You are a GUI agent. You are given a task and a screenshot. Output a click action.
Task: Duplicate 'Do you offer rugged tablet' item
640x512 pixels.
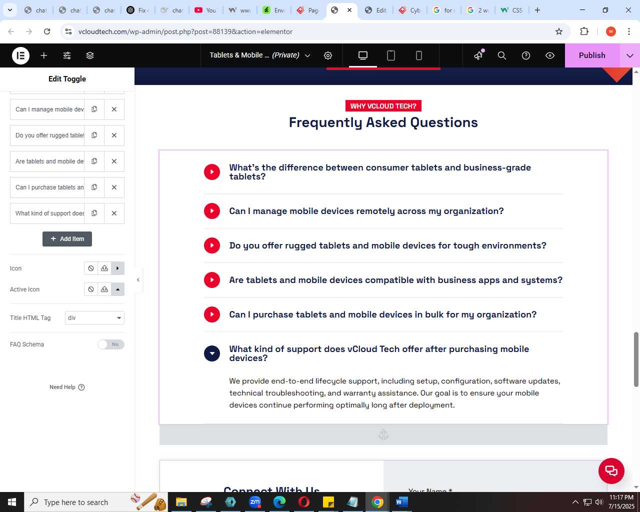click(94, 135)
